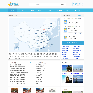Click today's partly cloudy weather icon
The height and width of the screenshot is (93, 93).
point(65,22)
